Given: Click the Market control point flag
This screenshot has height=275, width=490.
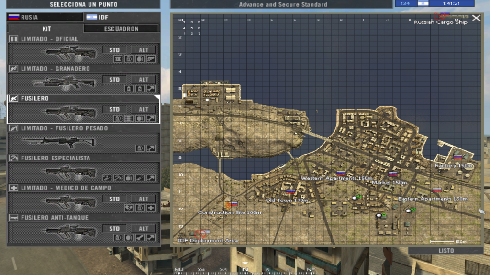Looking at the screenshot, I should point(393,174).
